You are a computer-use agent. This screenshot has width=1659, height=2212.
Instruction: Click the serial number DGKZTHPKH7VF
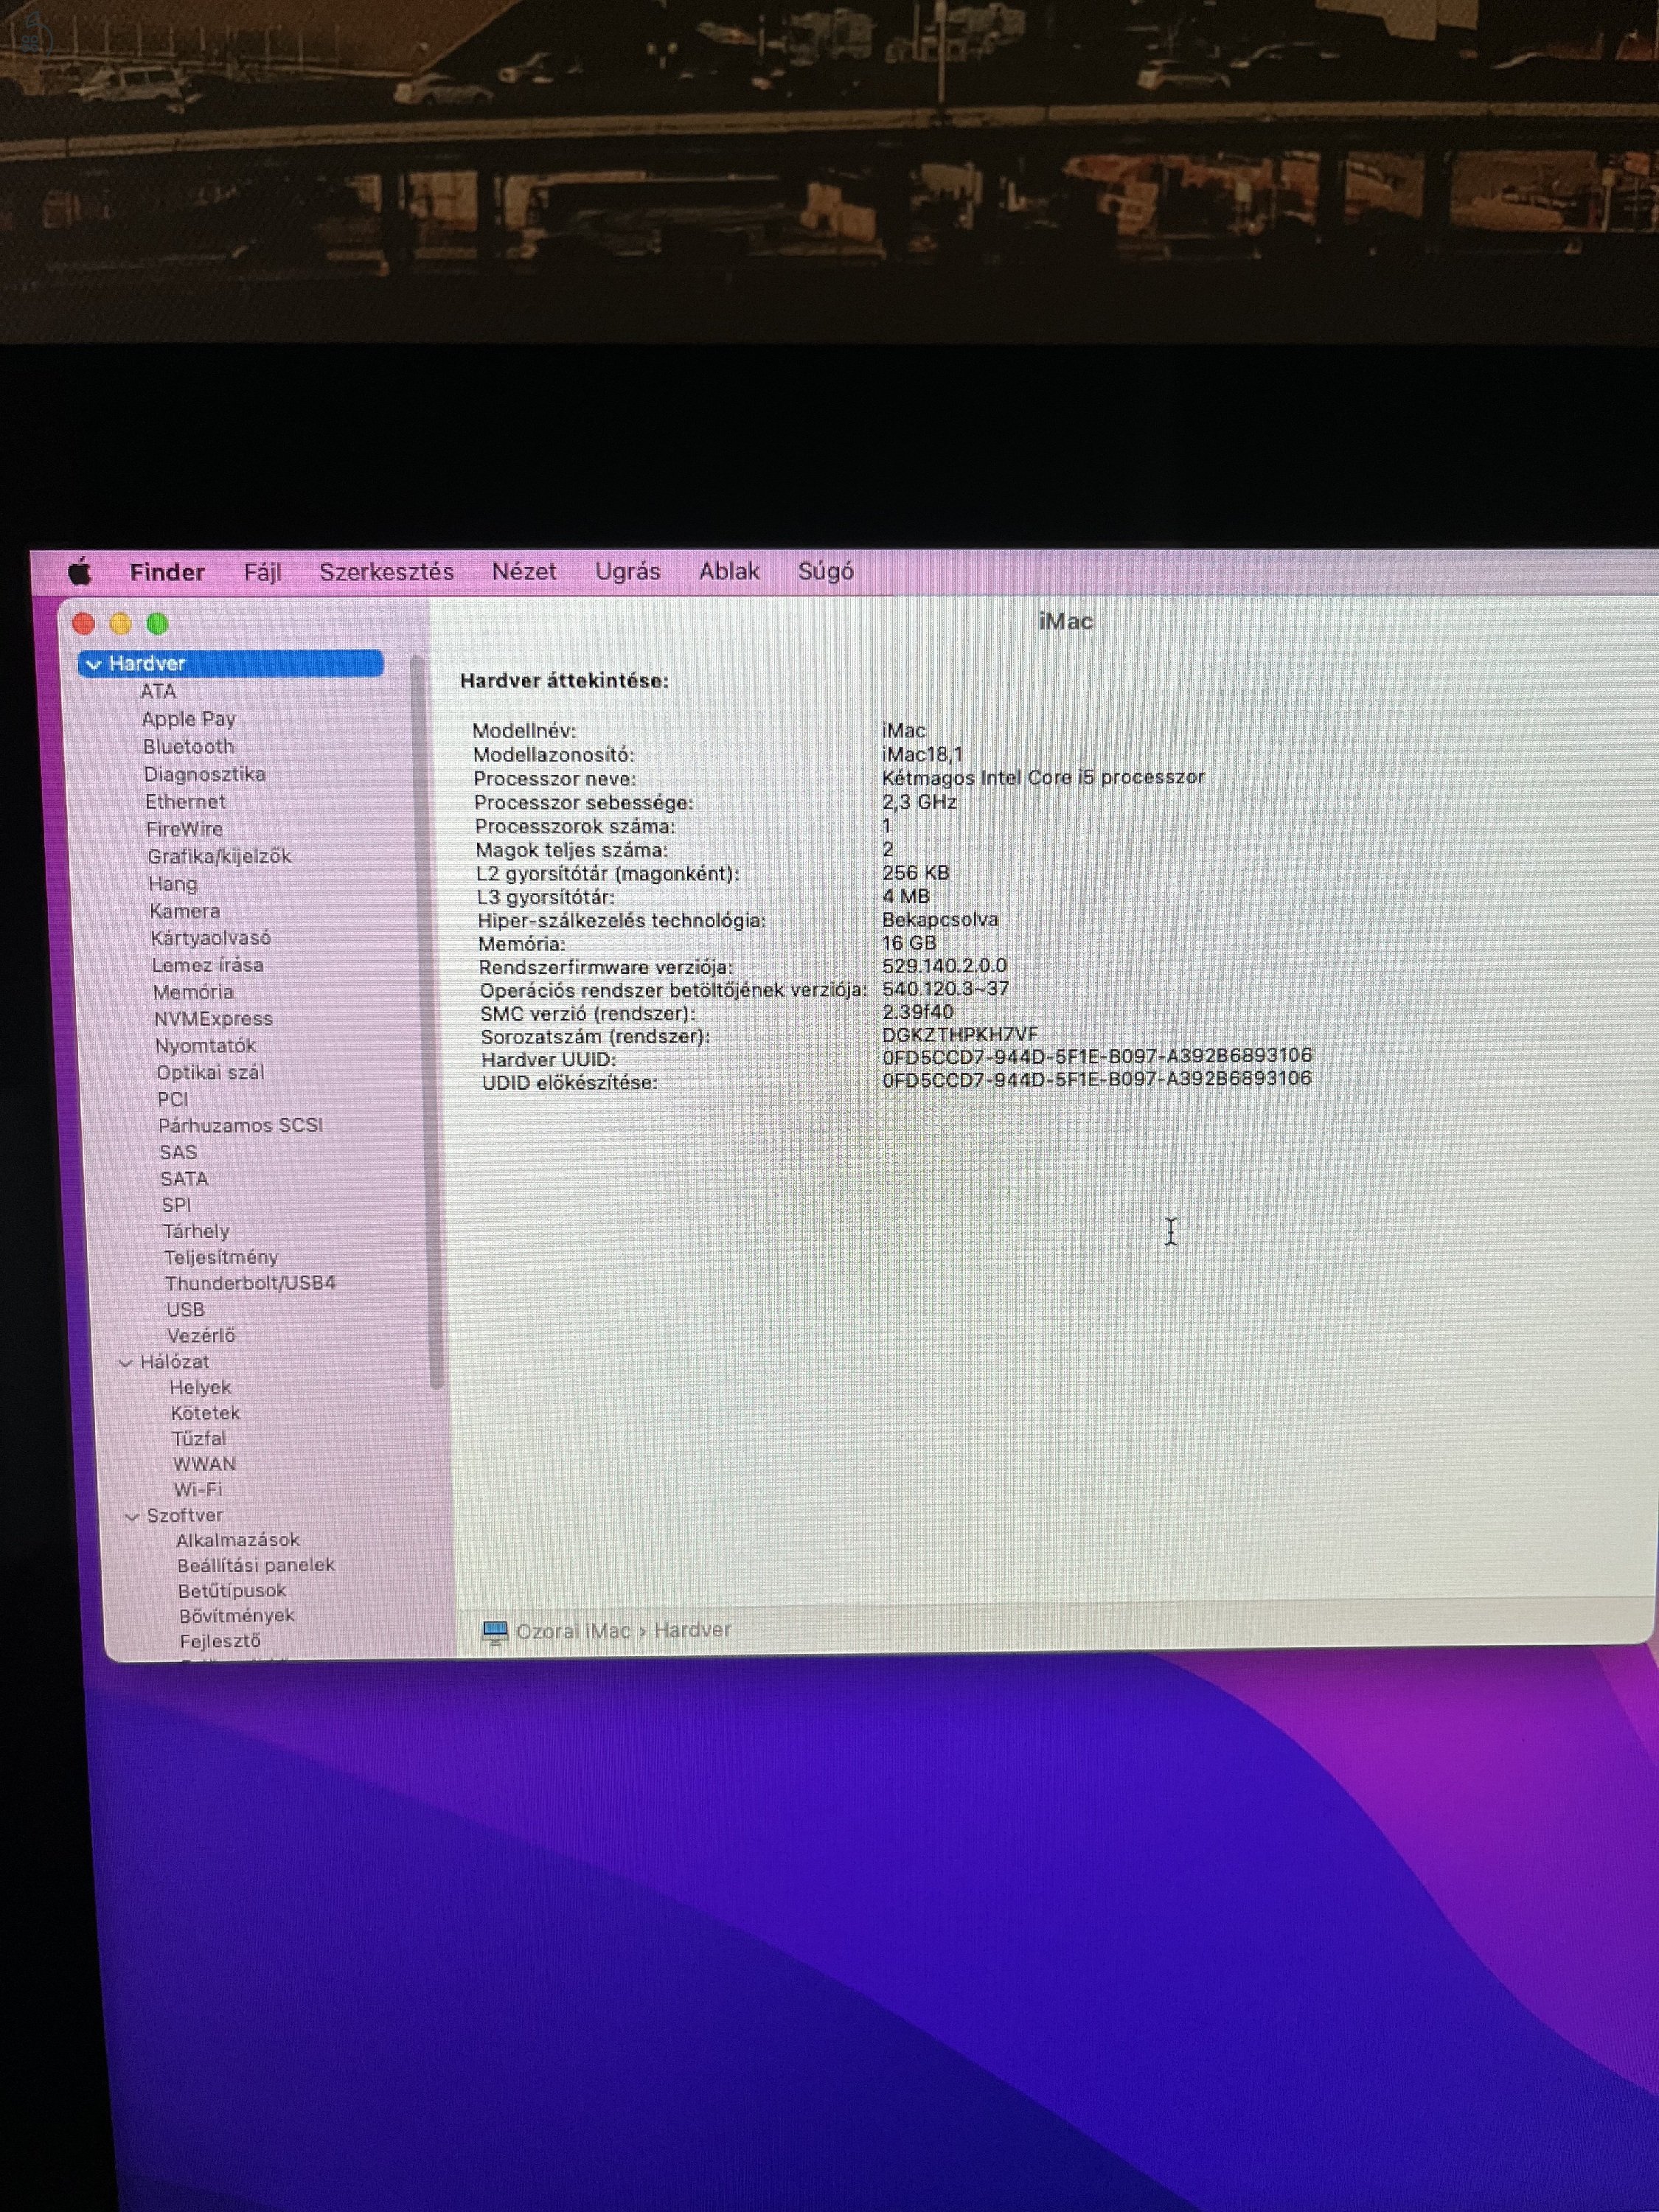(x=959, y=1034)
